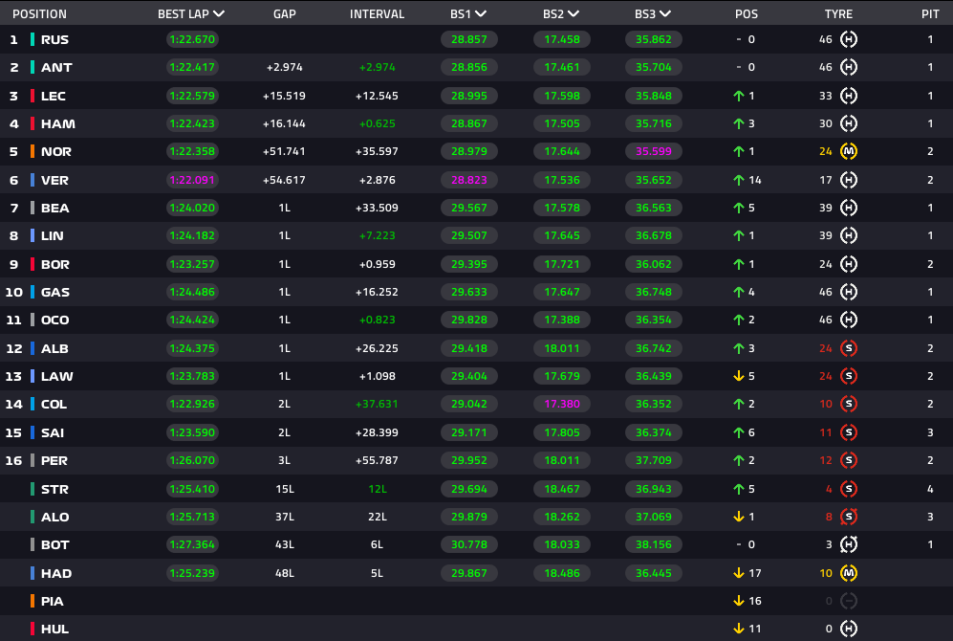
Task: Click the purple BS2 time 17.380
Action: coord(561,405)
